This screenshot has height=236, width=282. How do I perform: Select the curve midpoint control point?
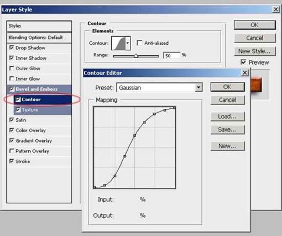[135, 135]
